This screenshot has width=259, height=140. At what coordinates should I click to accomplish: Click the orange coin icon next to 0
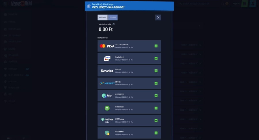(227, 4)
